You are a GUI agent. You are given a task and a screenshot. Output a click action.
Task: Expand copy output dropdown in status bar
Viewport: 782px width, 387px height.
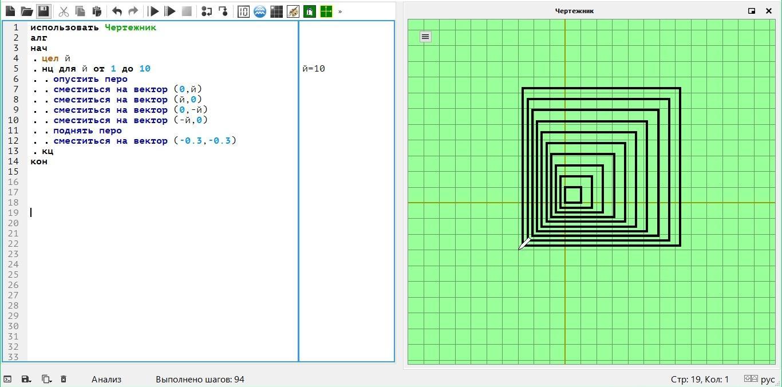[46, 379]
